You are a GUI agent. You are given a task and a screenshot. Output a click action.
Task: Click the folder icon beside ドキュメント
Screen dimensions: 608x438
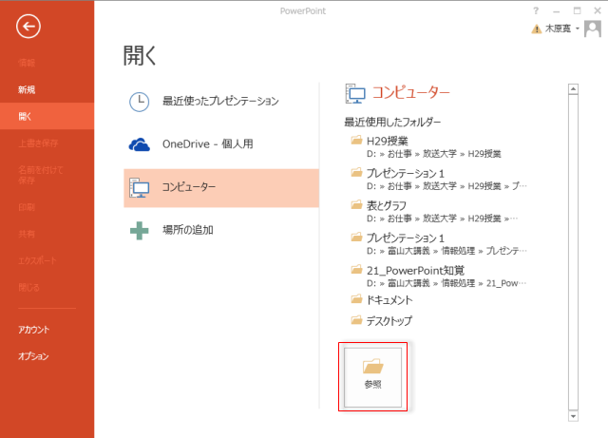tap(357, 299)
